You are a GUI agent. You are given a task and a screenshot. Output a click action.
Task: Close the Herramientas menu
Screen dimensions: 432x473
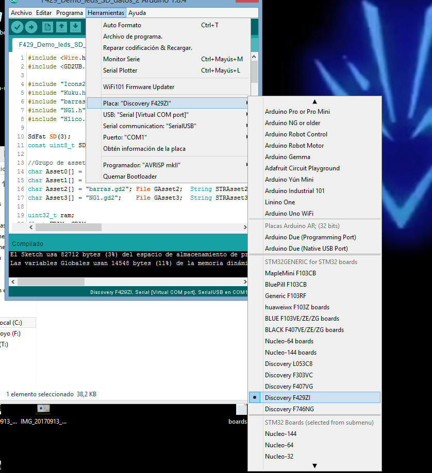(106, 13)
